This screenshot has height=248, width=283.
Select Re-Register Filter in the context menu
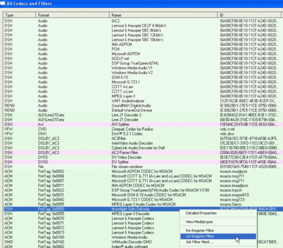pos(200,231)
